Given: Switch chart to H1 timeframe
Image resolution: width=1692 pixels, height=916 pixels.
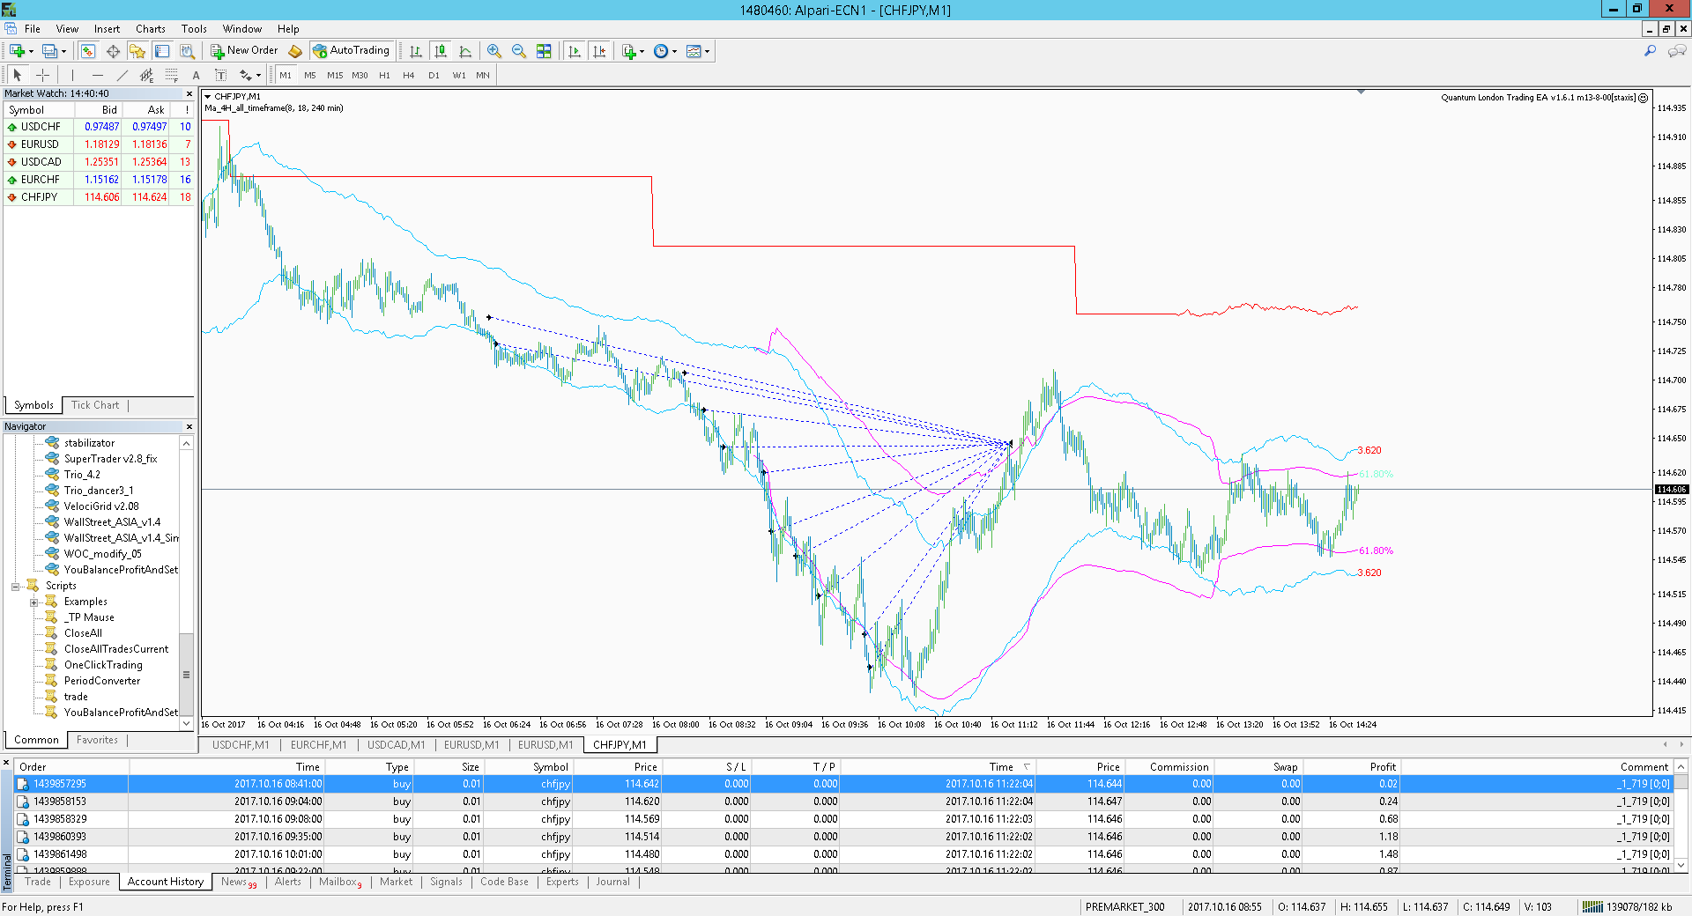Looking at the screenshot, I should [x=384, y=75].
